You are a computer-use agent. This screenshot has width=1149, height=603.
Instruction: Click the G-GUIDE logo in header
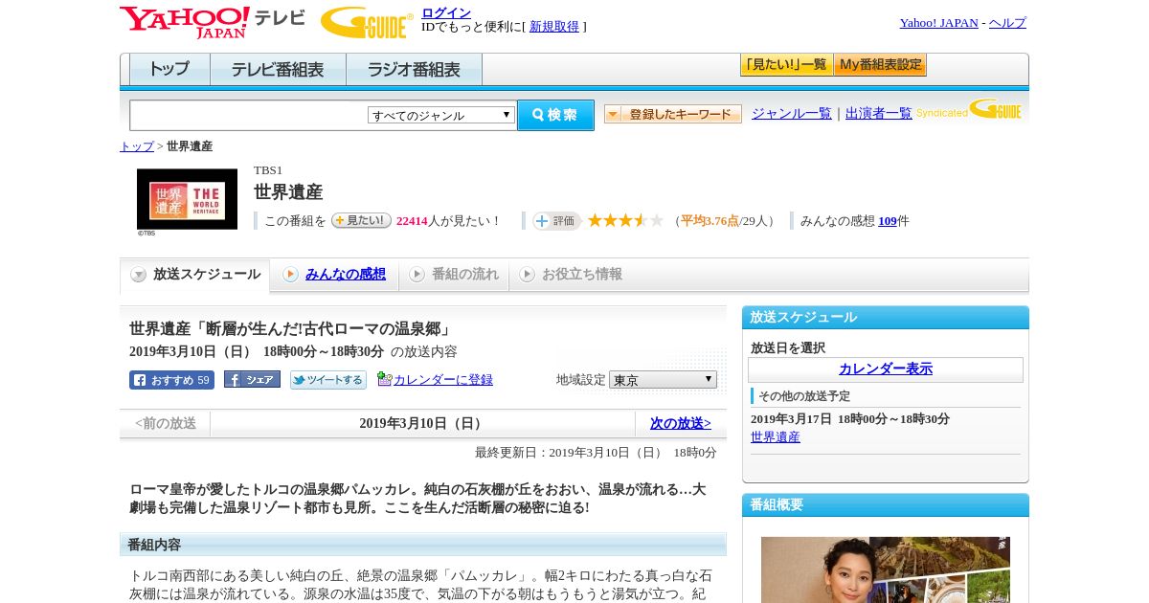click(x=367, y=22)
